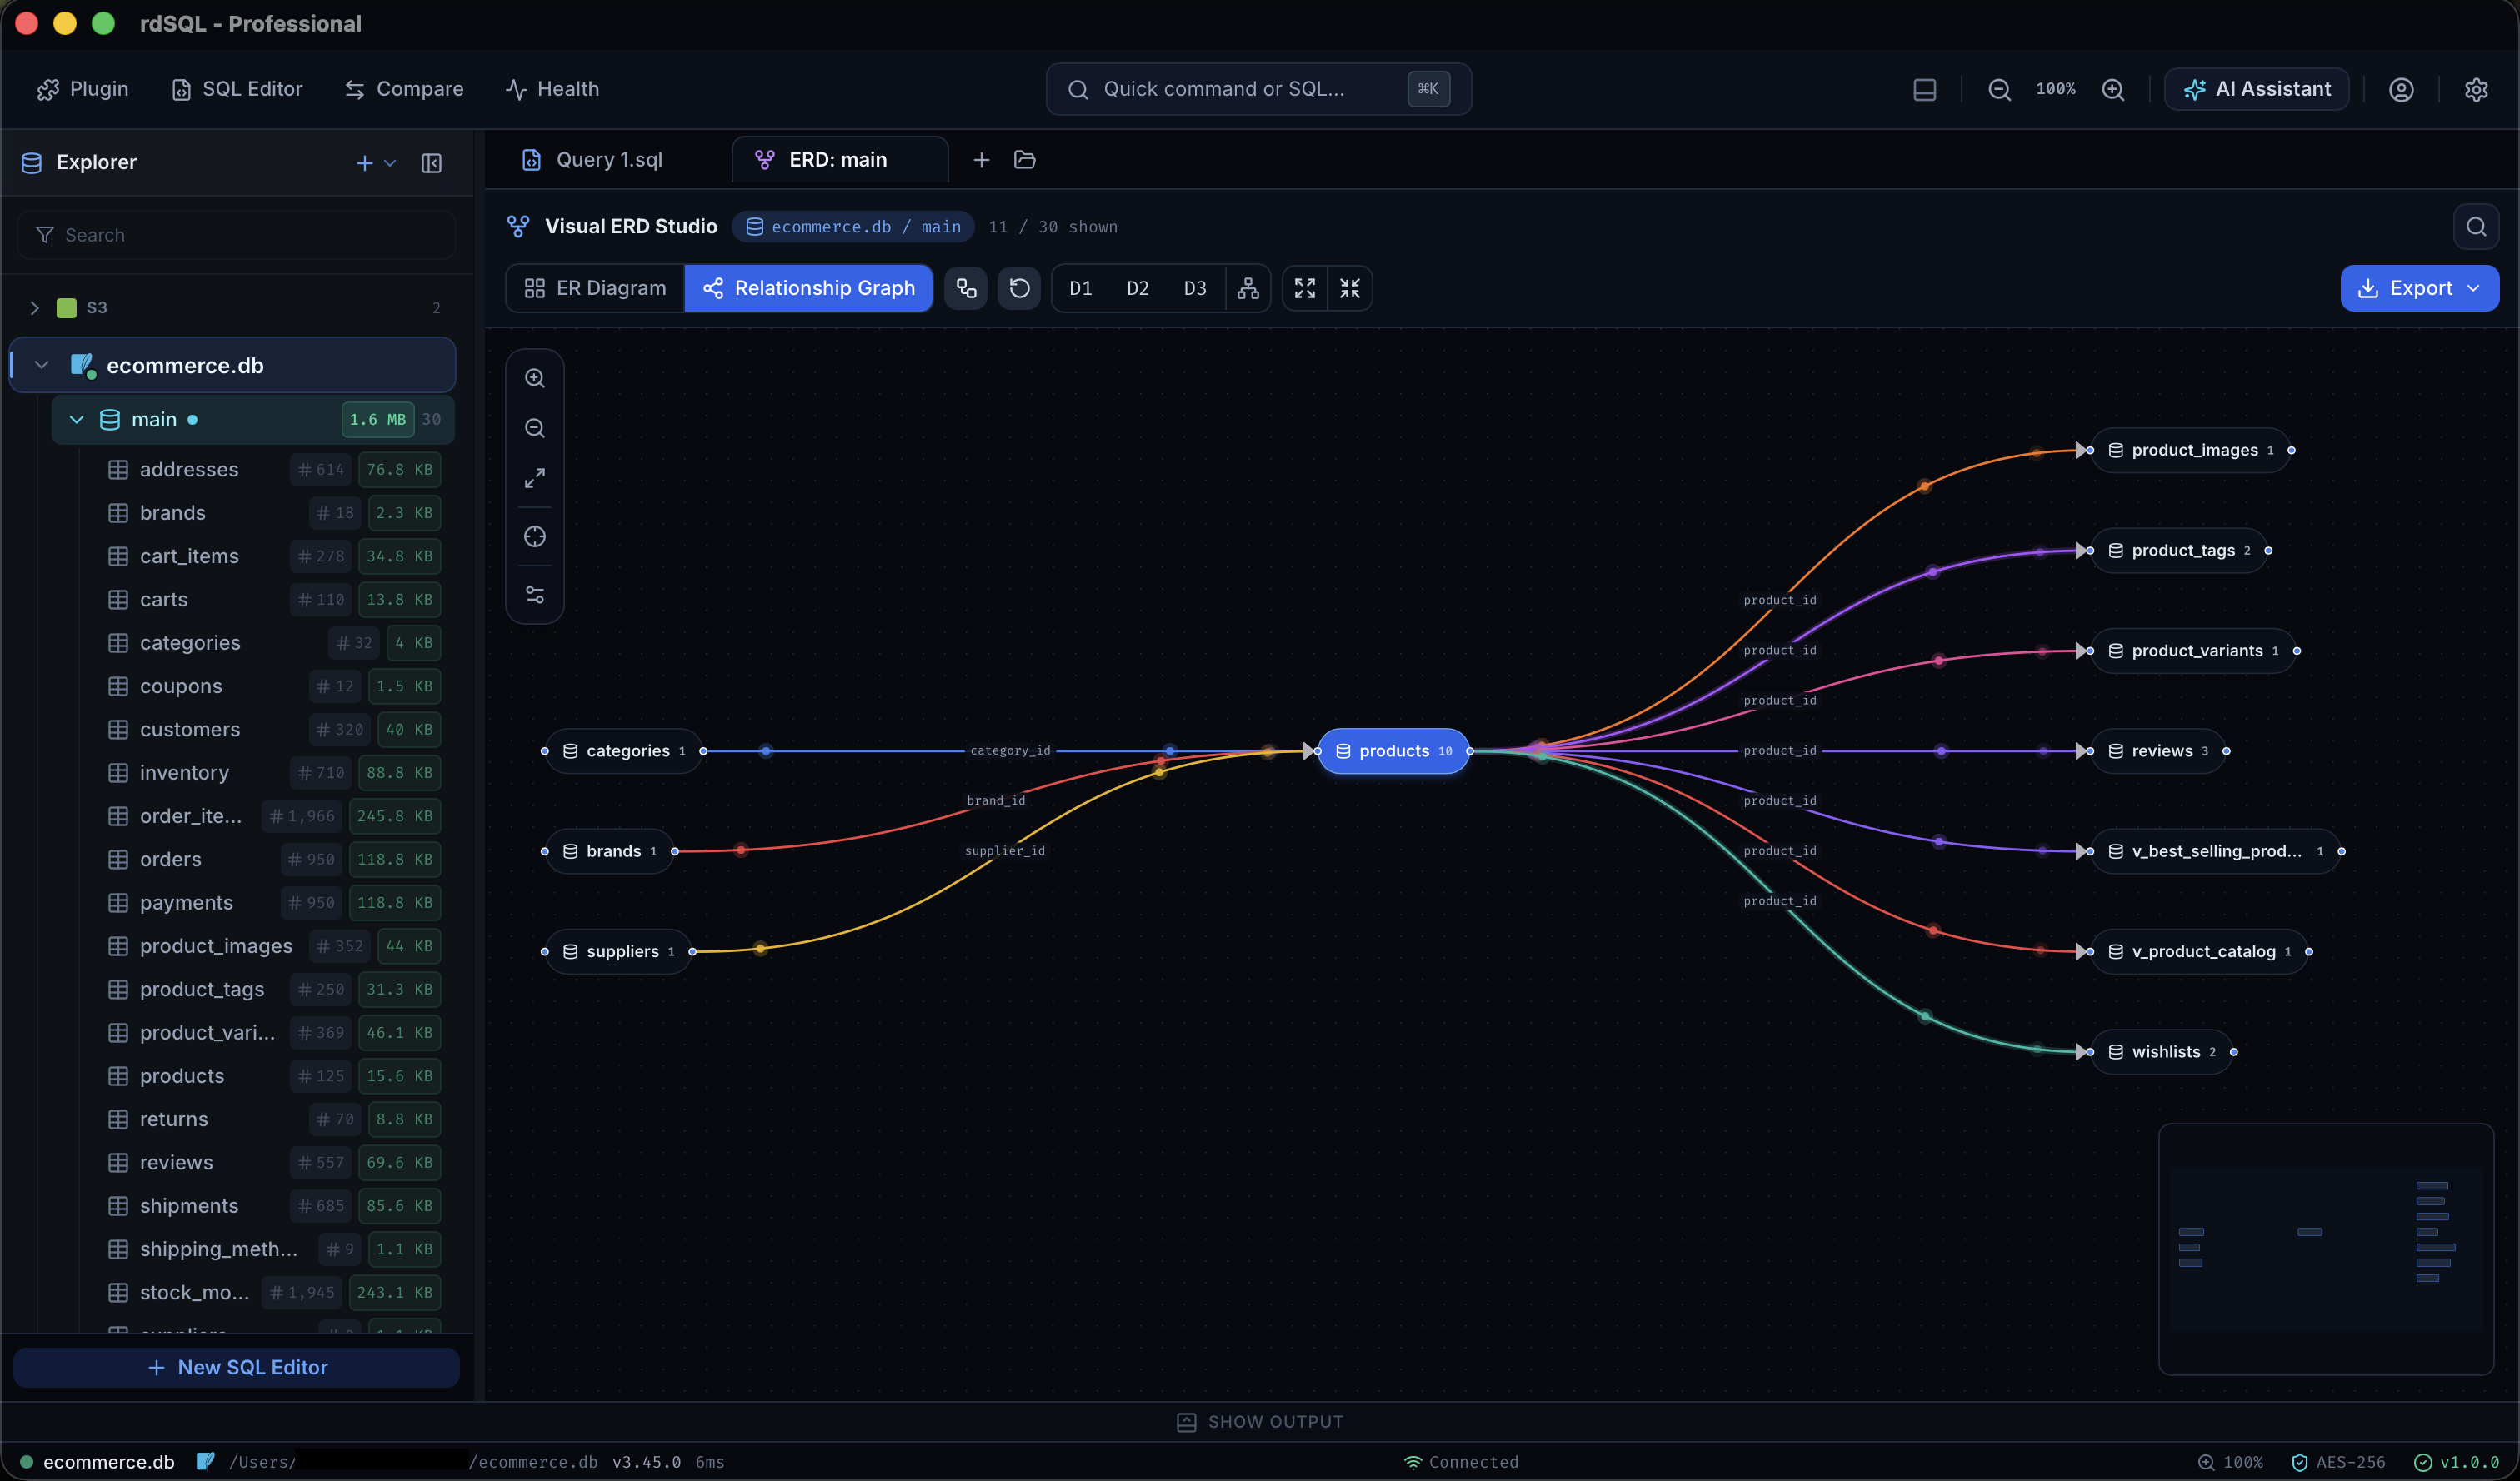The width and height of the screenshot is (2520, 1481).
Task: Select the reviews graph node
Action: click(x=2158, y=750)
